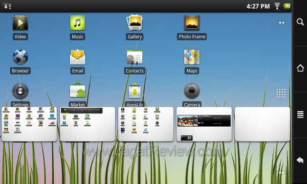Select the empty fifth screen preview
Image resolution: width=307 pixels, height=184 pixels.
point(262,124)
